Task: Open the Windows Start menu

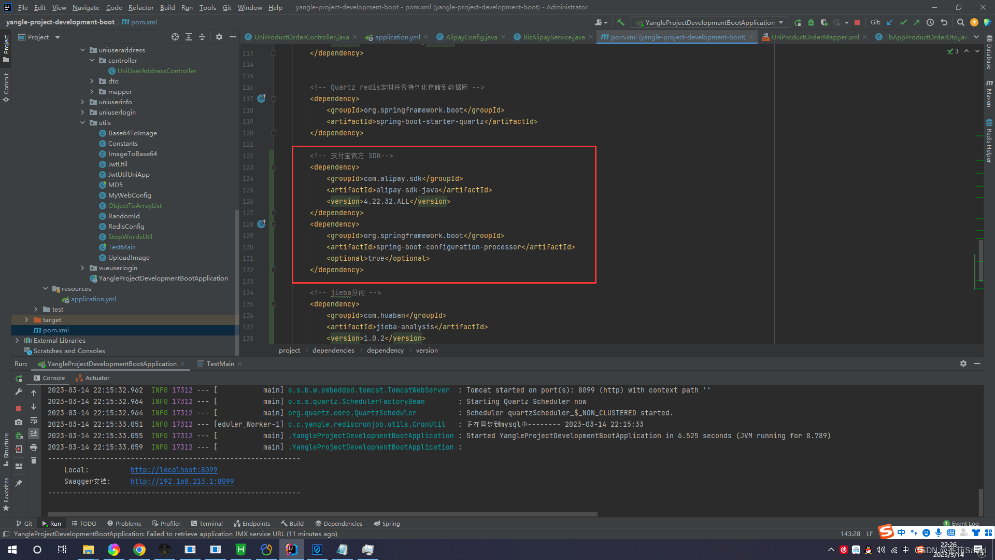Action: 12,550
